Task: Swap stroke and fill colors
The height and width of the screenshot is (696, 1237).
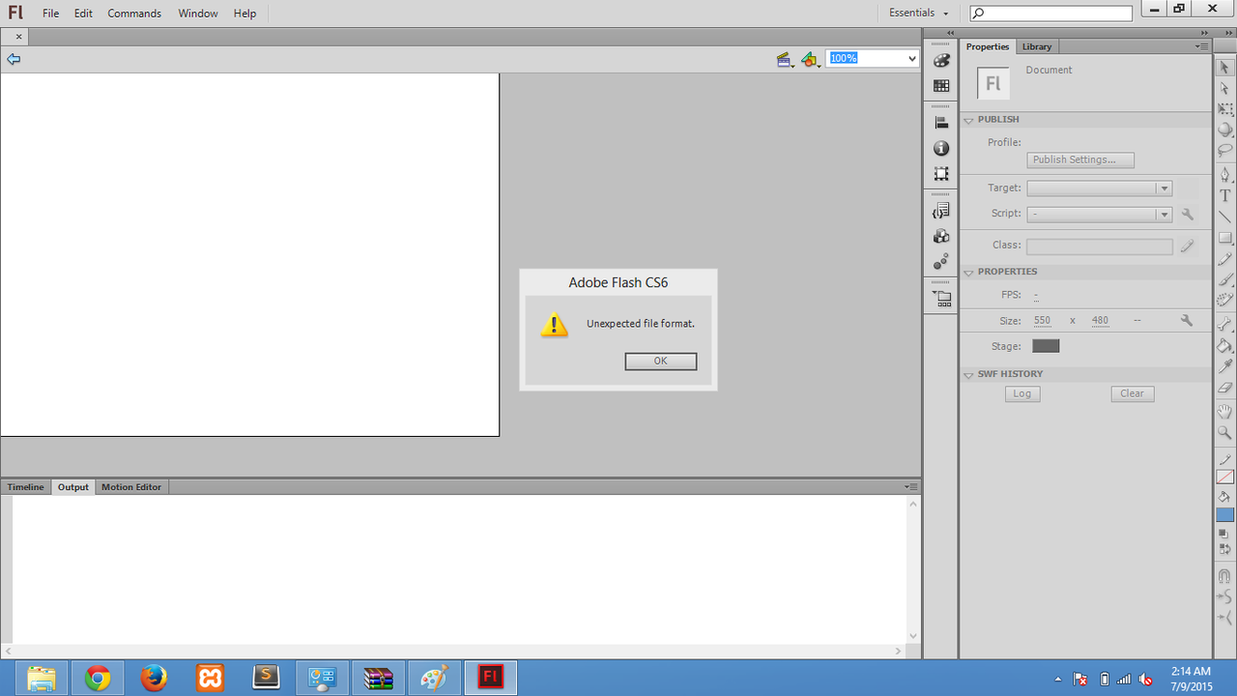Action: point(1224,550)
